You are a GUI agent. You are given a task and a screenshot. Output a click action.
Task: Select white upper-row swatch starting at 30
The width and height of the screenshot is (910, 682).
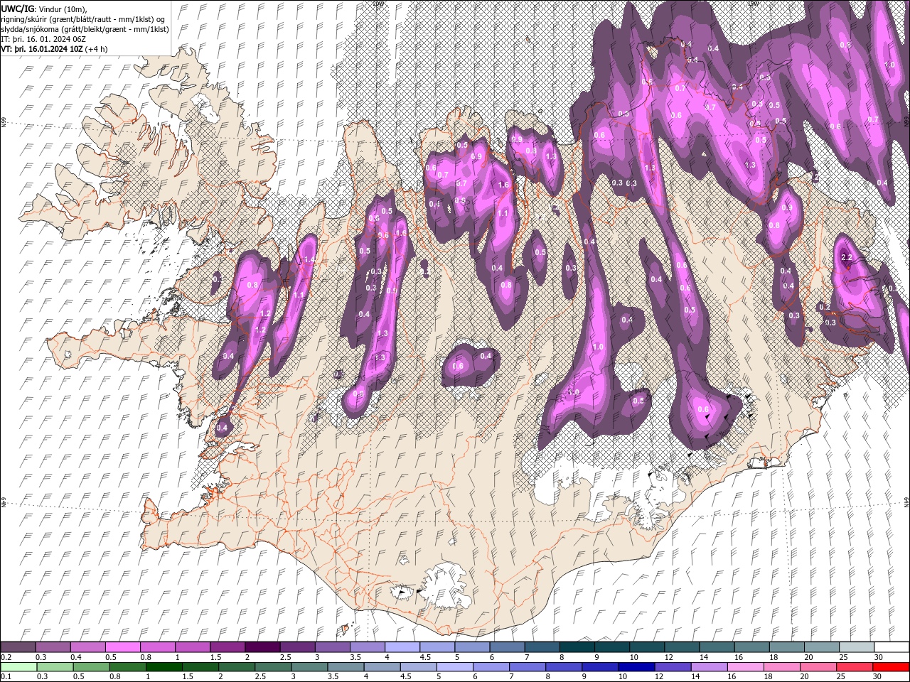[x=892, y=647]
